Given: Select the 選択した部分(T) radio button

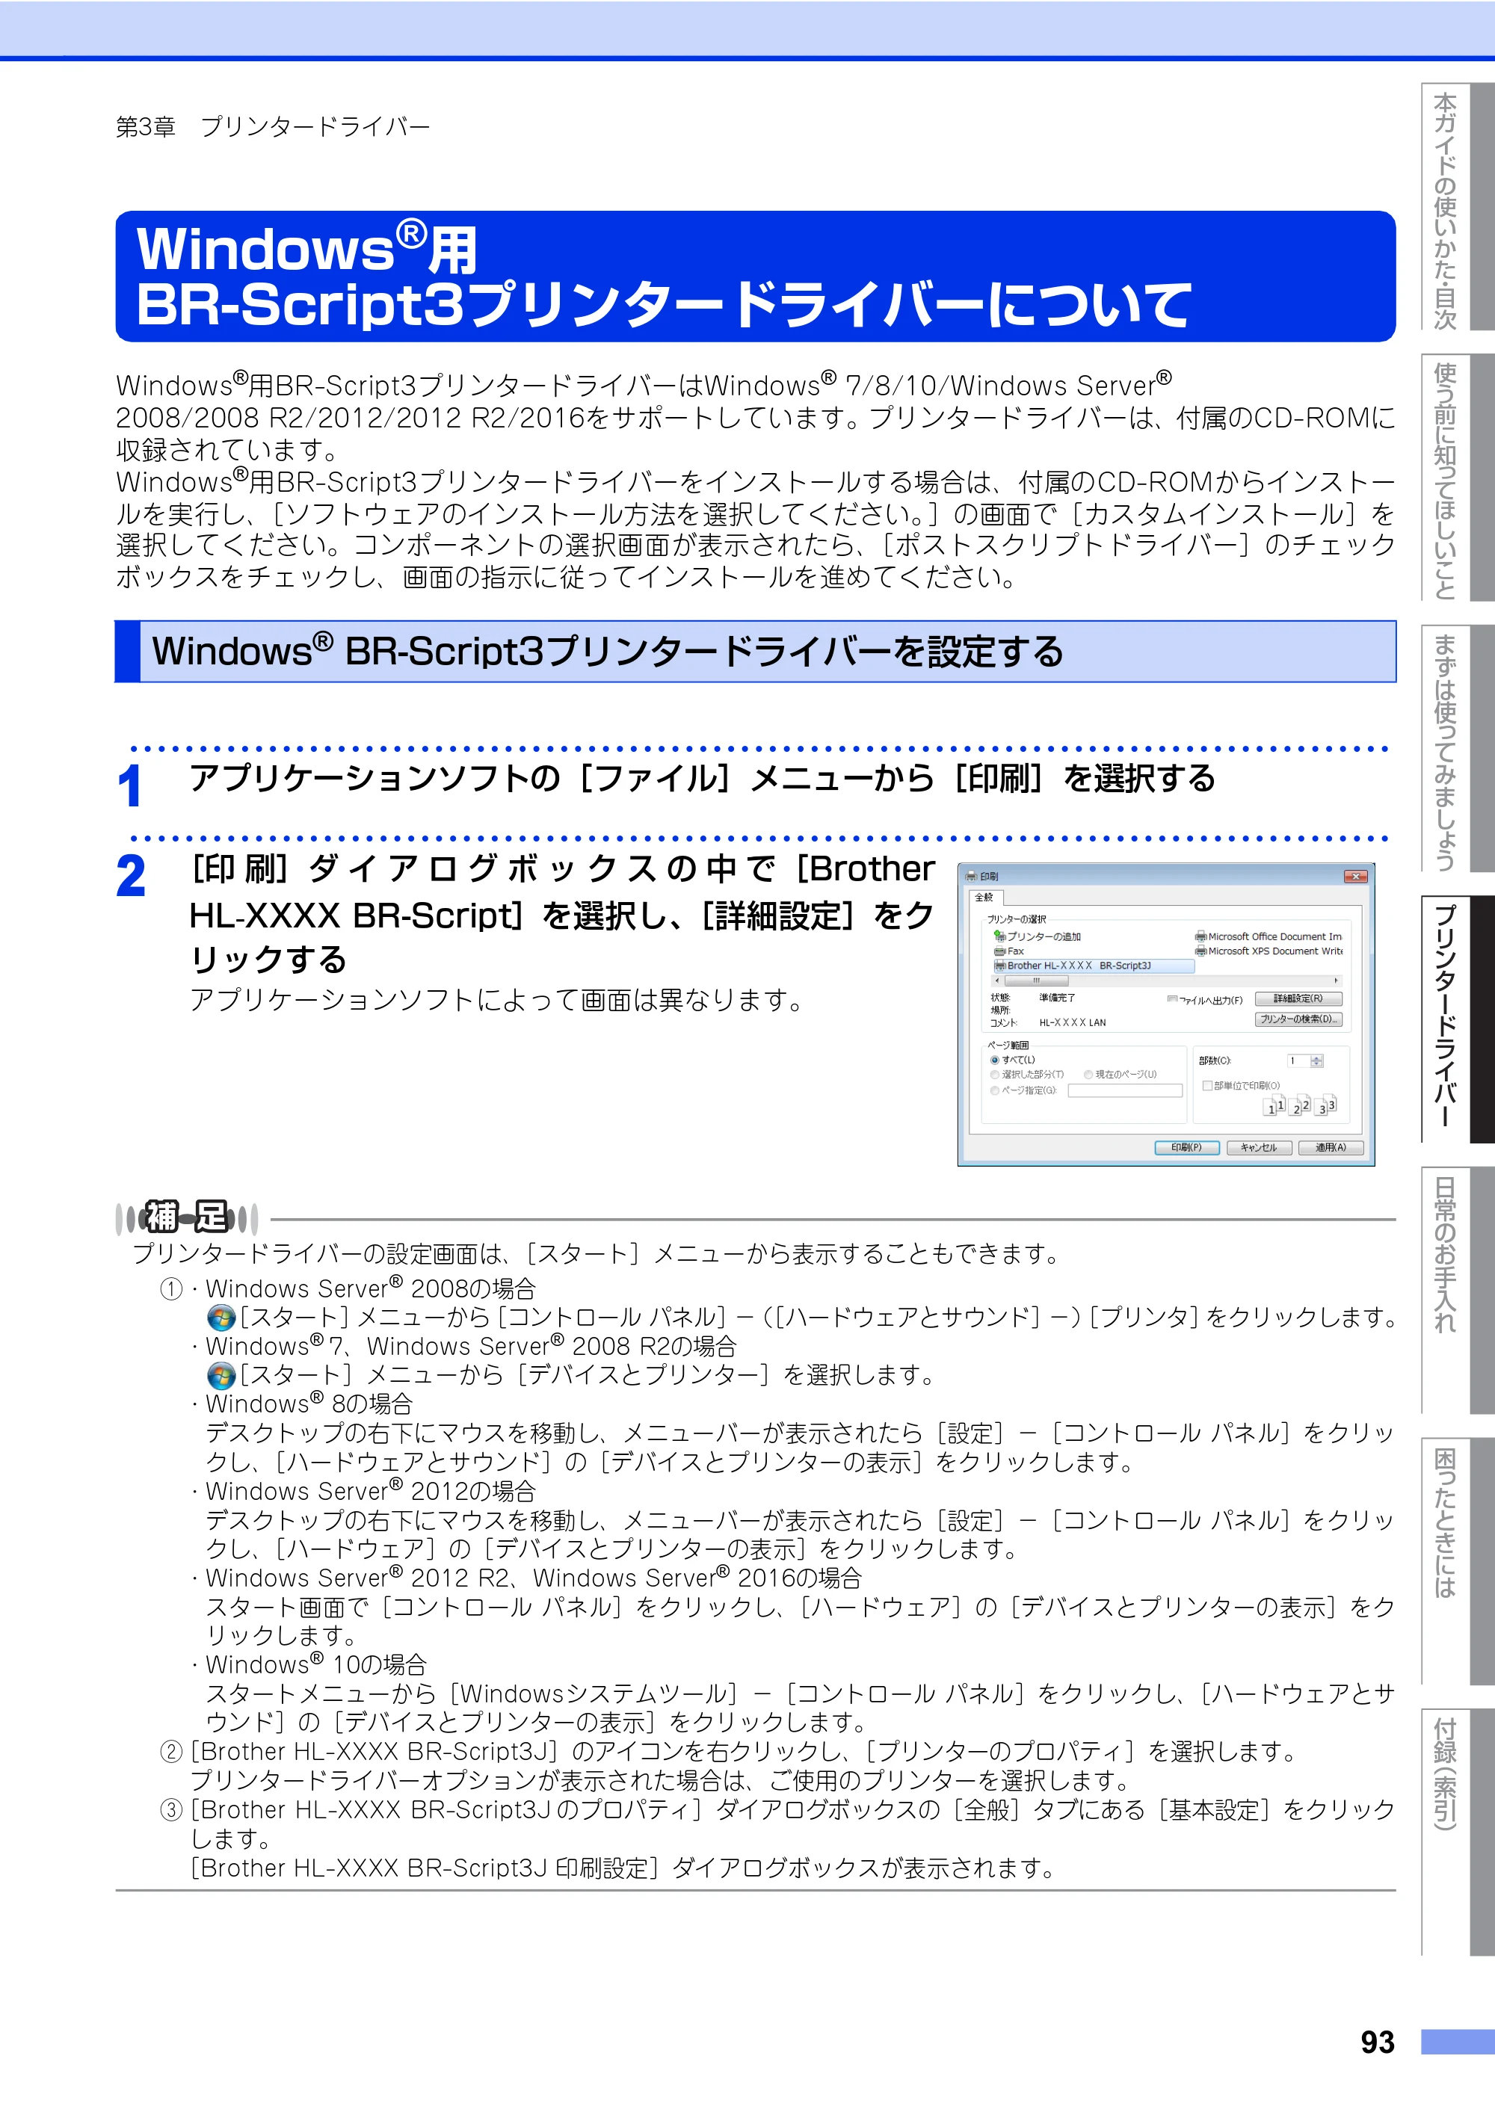Looking at the screenshot, I should click(995, 1075).
